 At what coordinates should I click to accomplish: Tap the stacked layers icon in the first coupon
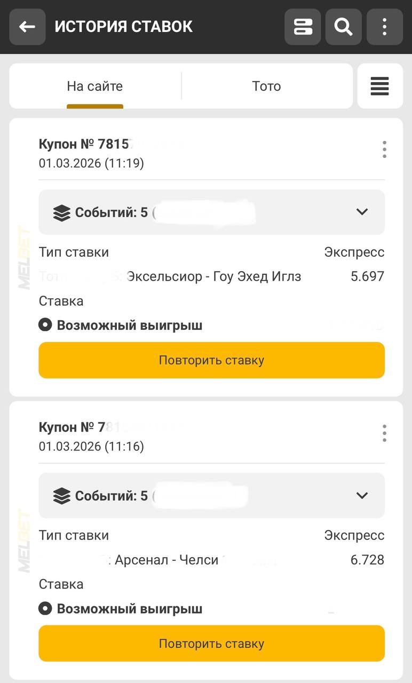click(62, 213)
